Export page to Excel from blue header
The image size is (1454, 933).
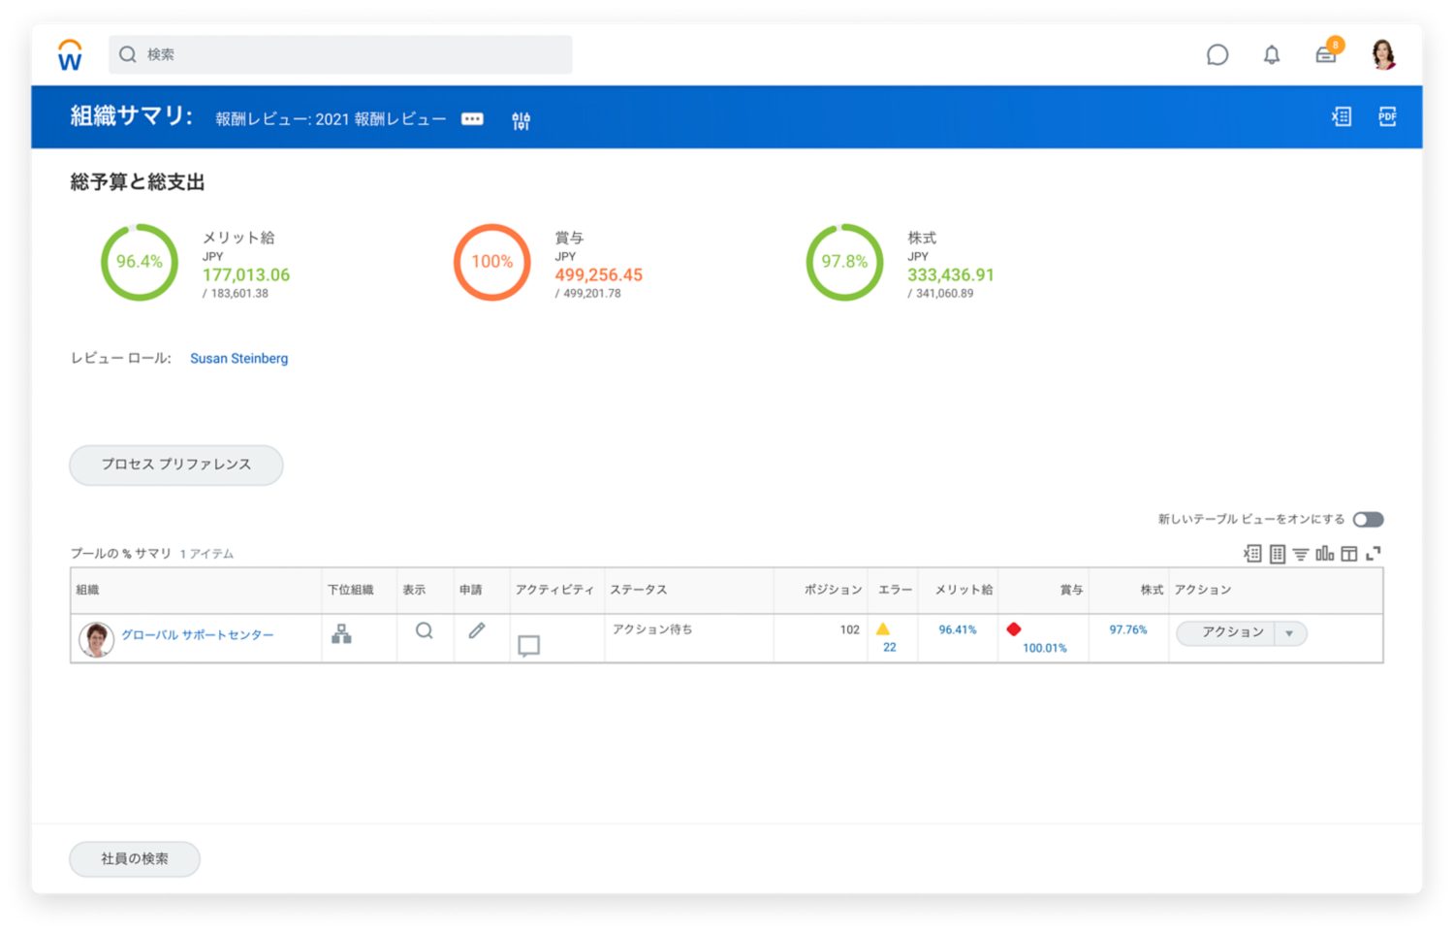1342,116
